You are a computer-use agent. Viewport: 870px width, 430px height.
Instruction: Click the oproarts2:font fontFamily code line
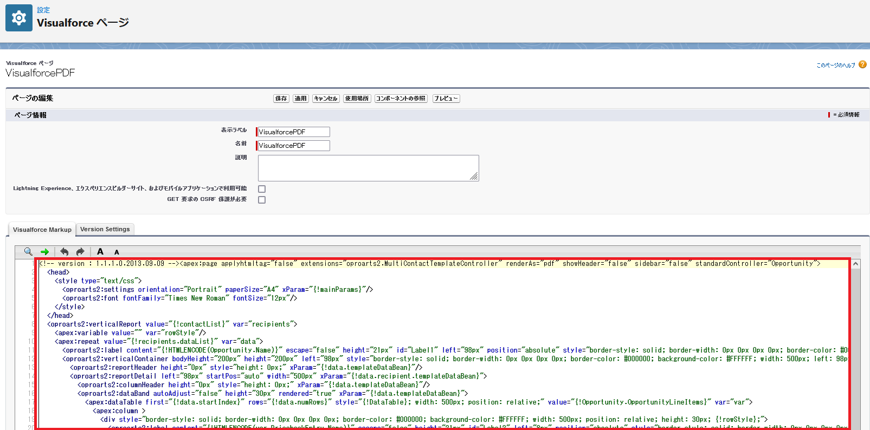coord(180,298)
